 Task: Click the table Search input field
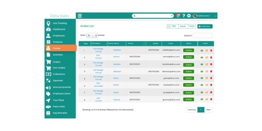[203, 35]
